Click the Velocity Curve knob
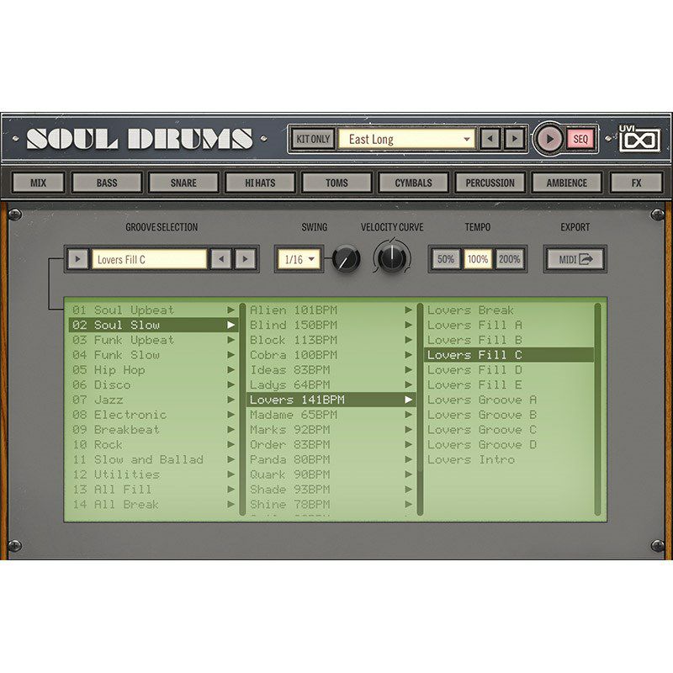The width and height of the screenshot is (673, 673). click(x=392, y=258)
